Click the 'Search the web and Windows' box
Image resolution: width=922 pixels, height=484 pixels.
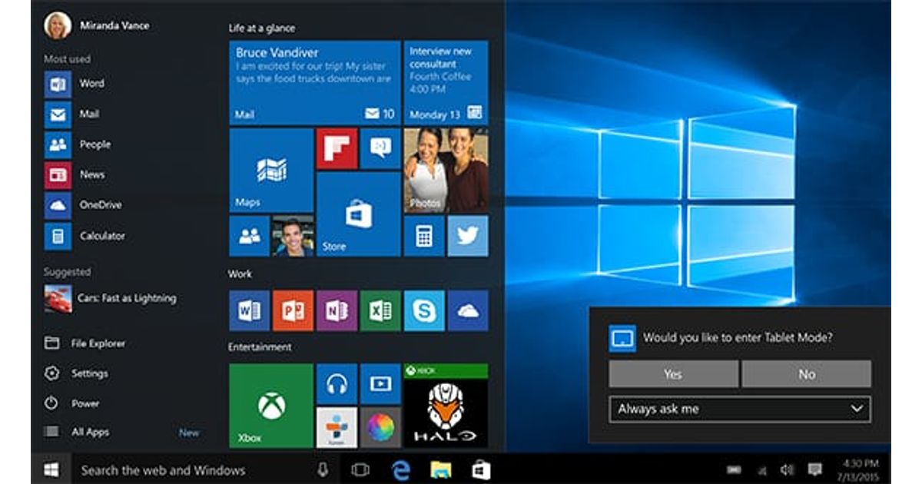[x=192, y=469]
